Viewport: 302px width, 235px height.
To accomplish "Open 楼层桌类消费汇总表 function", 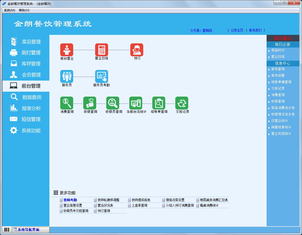I will pos(214,200).
